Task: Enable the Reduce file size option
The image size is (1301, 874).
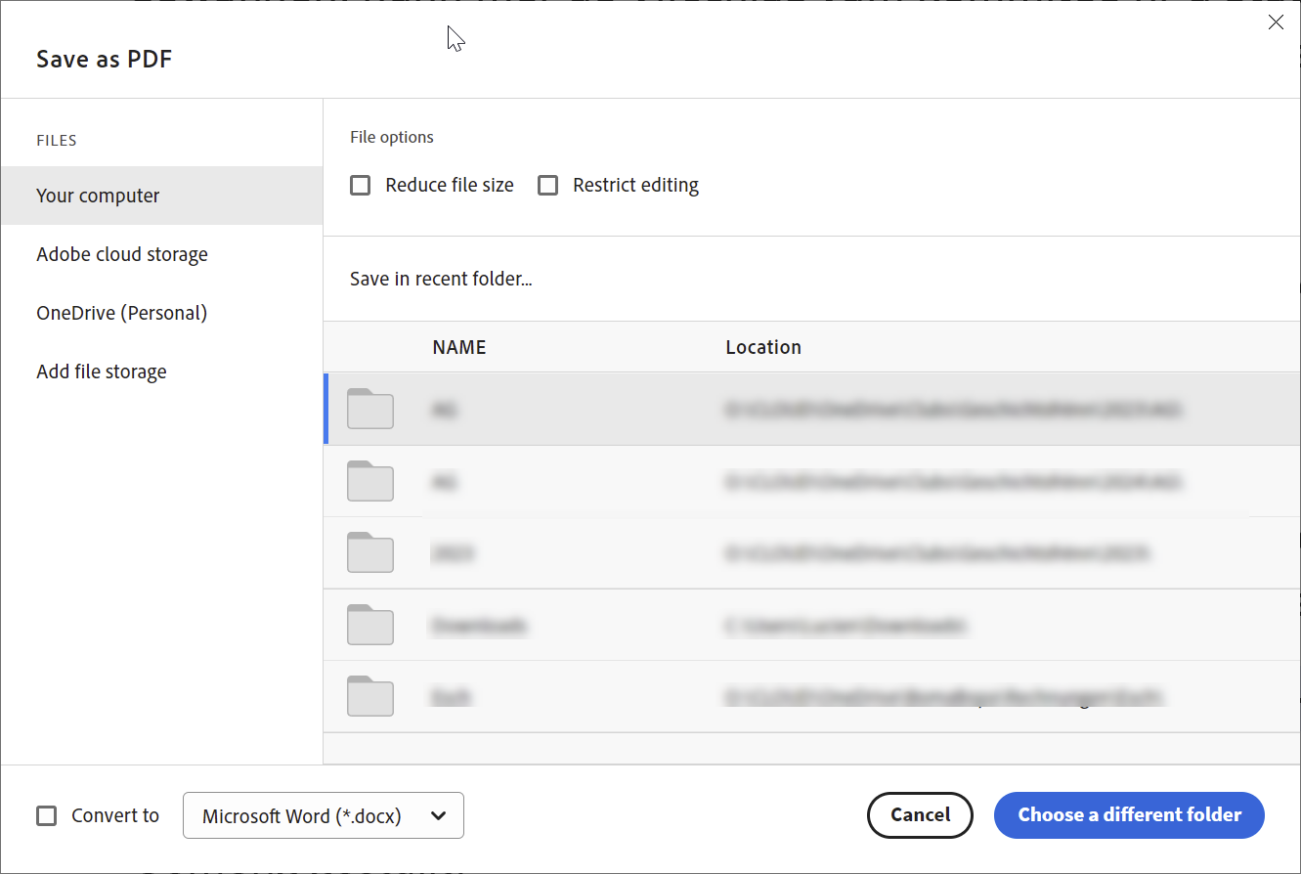Action: tap(360, 184)
